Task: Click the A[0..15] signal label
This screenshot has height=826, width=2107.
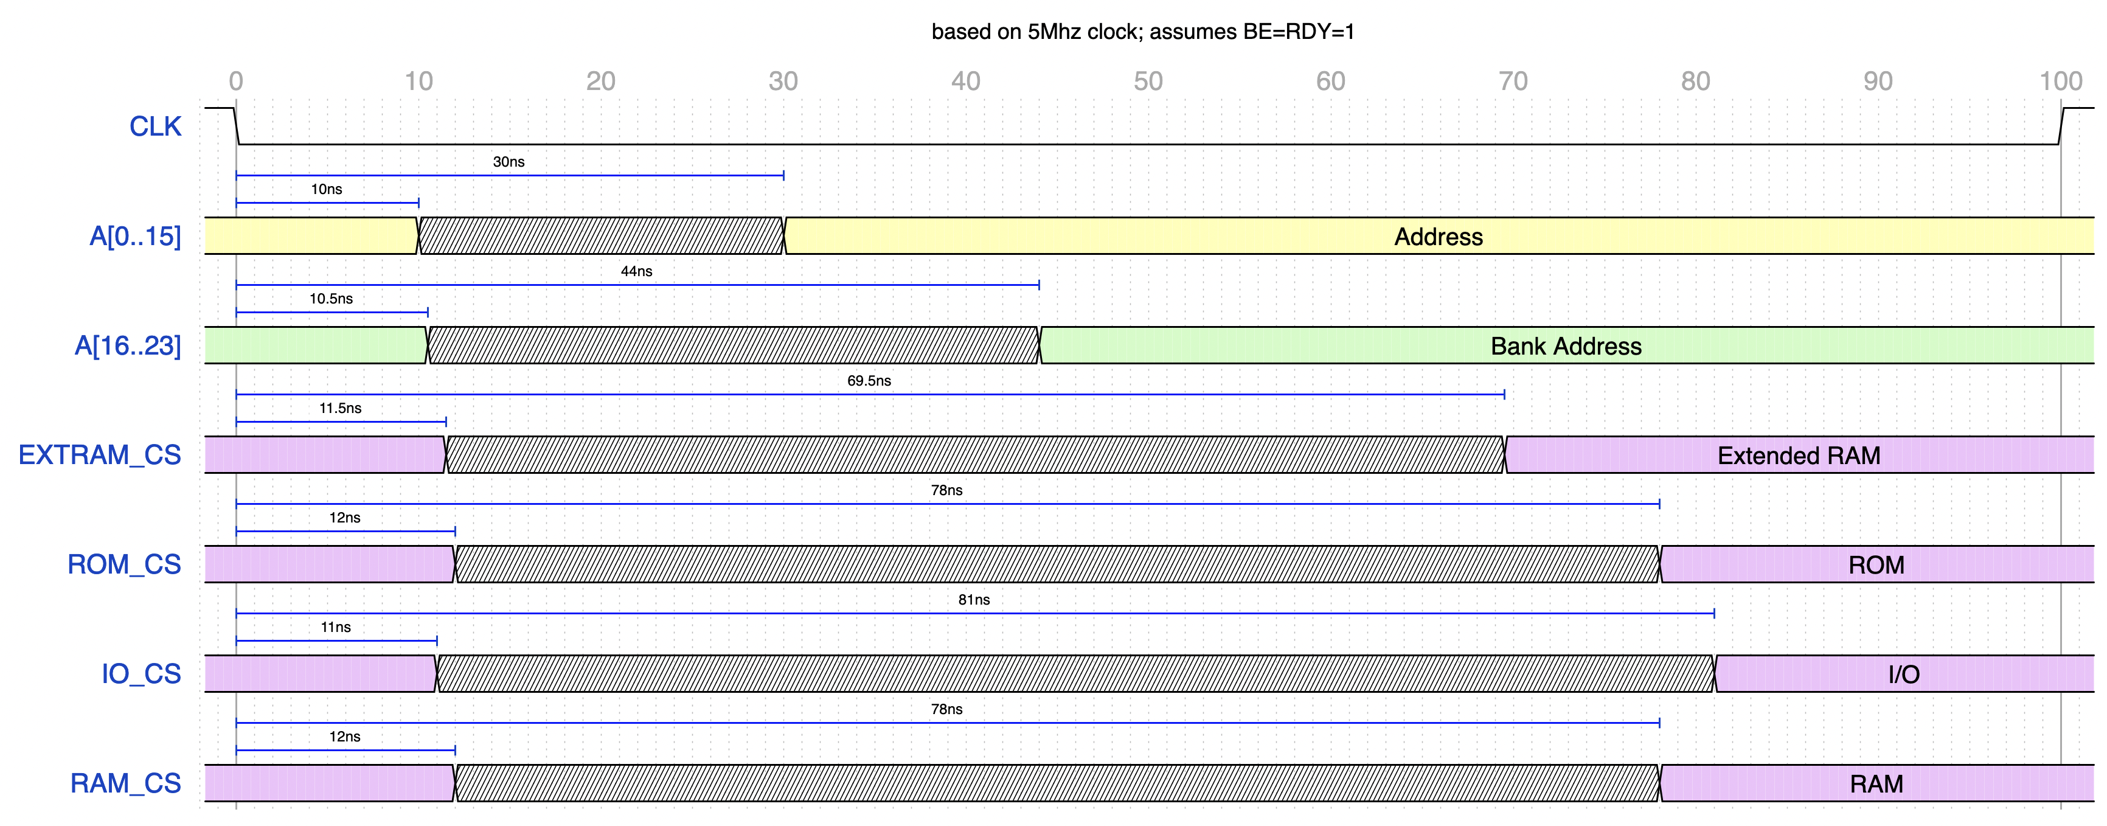Action: 135,237
